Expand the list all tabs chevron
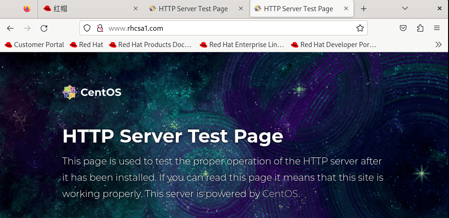 (x=405, y=8)
